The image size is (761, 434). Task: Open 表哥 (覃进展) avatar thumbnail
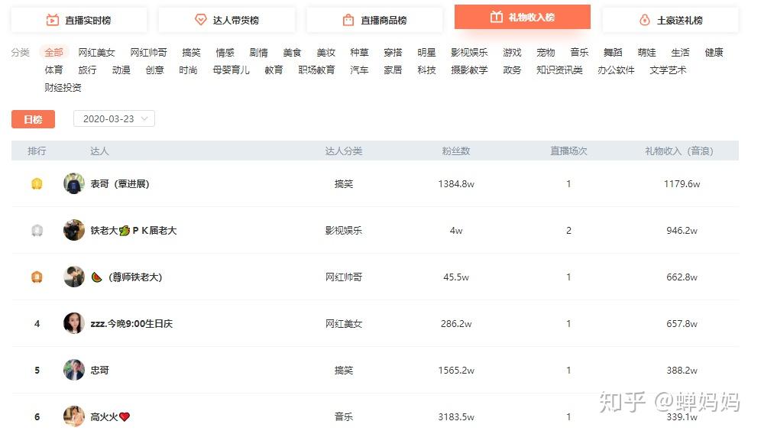(74, 184)
